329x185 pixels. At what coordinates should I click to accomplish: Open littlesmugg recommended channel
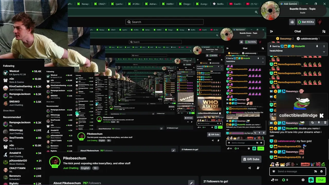(22, 132)
